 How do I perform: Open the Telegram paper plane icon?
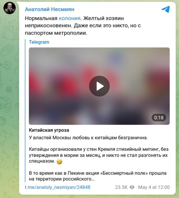(166, 9)
